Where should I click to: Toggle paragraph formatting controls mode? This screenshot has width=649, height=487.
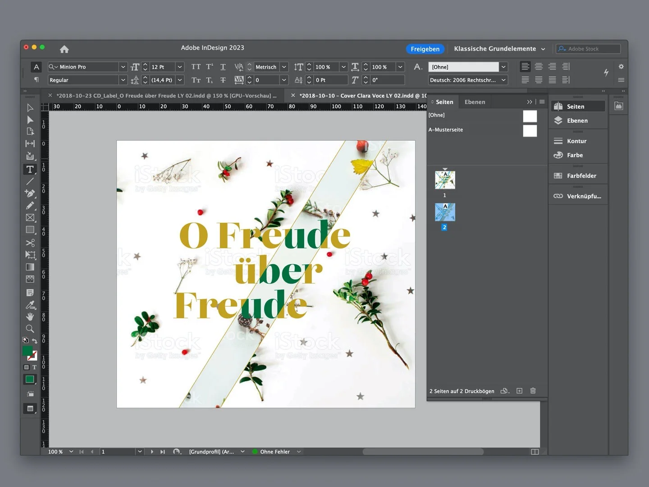pos(37,80)
